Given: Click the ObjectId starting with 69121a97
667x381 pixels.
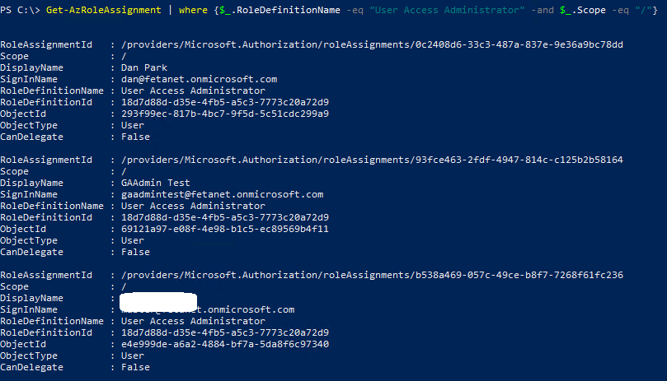Looking at the screenshot, I should [224, 229].
